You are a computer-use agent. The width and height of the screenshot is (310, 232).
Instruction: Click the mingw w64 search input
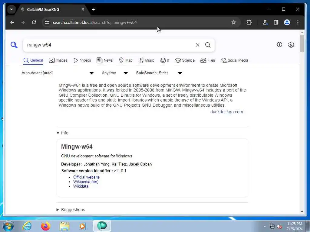110,45
